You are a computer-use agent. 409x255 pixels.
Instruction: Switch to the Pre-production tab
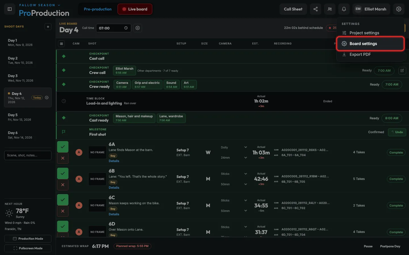point(98,9)
